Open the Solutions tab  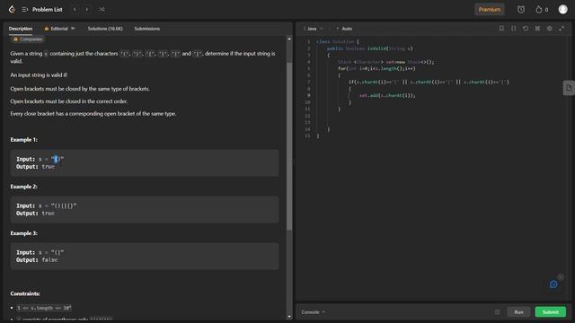(x=105, y=29)
